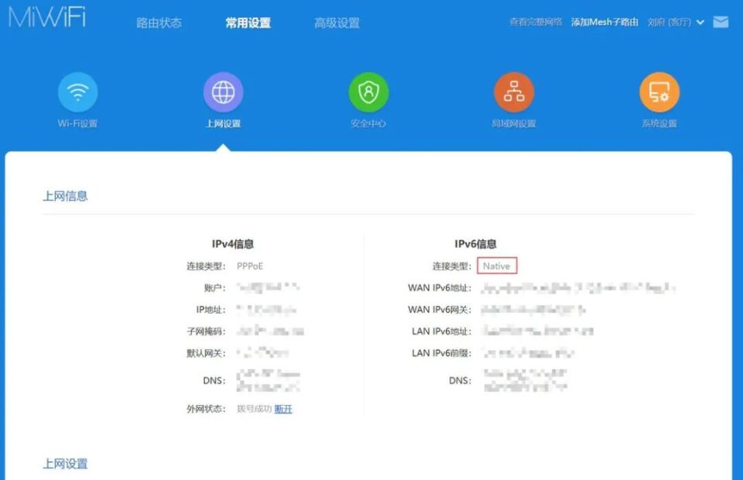Select the Native connection type field

pyautogui.click(x=497, y=266)
